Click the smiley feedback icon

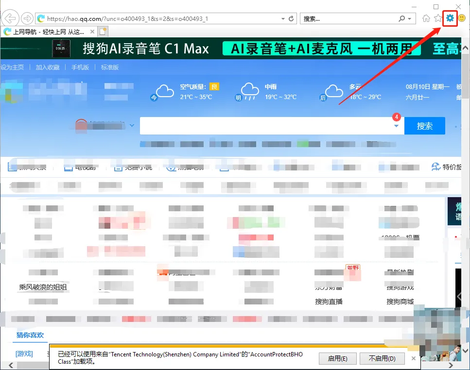tap(462, 18)
